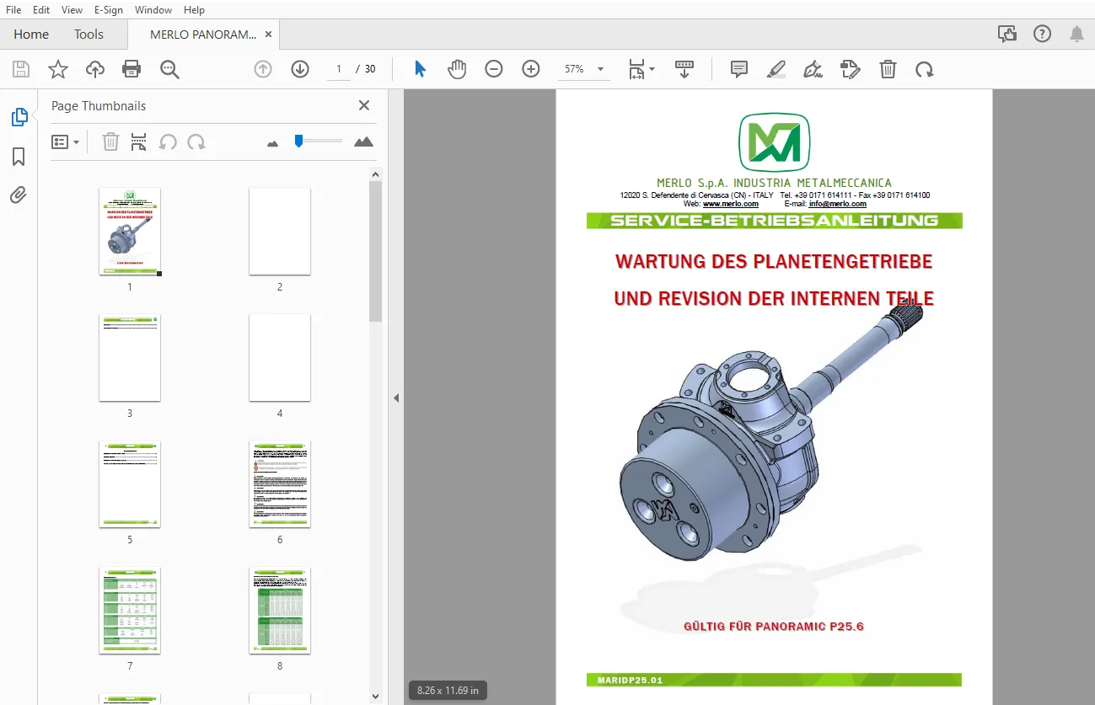Zoom in with the plus button
Image resolution: width=1095 pixels, height=705 pixels.
pyautogui.click(x=531, y=69)
